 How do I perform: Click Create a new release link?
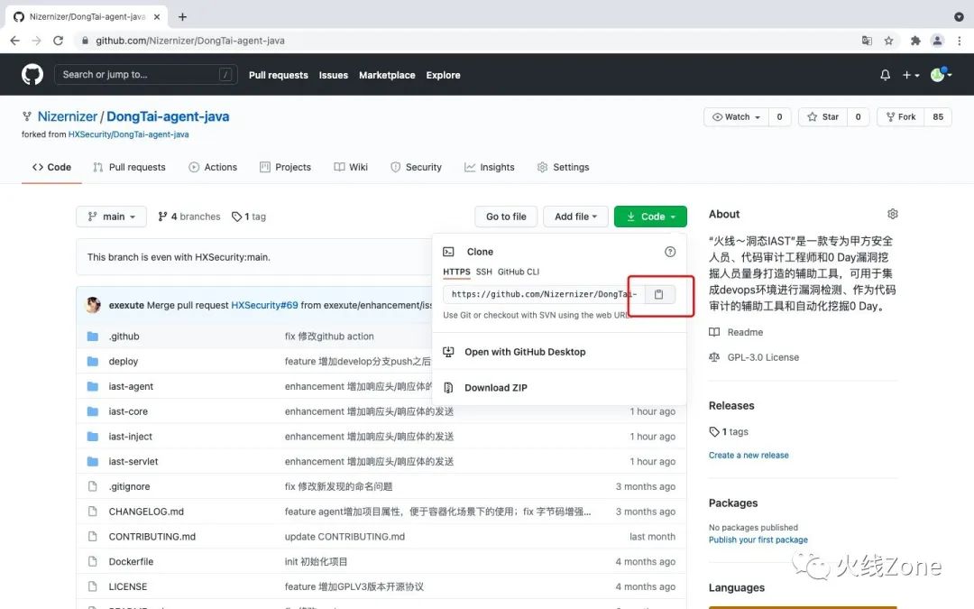click(749, 455)
